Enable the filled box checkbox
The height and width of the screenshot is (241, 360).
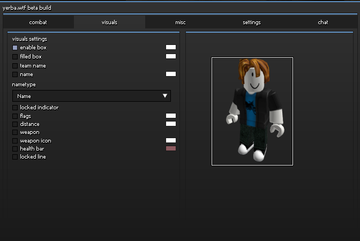(x=15, y=56)
